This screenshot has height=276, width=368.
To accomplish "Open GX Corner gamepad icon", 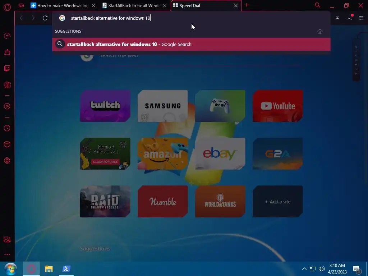I will coord(21,5).
